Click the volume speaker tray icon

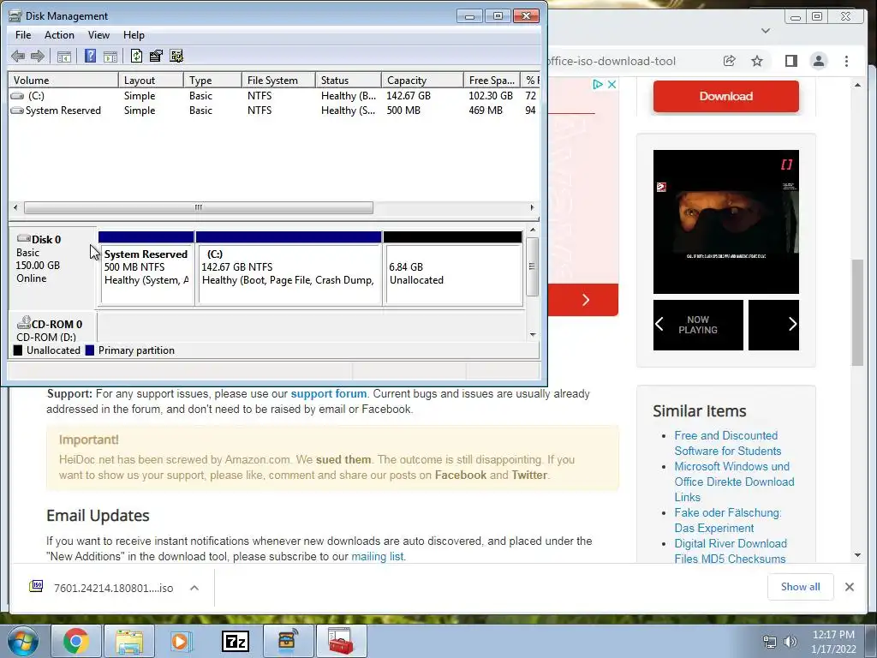tap(790, 641)
